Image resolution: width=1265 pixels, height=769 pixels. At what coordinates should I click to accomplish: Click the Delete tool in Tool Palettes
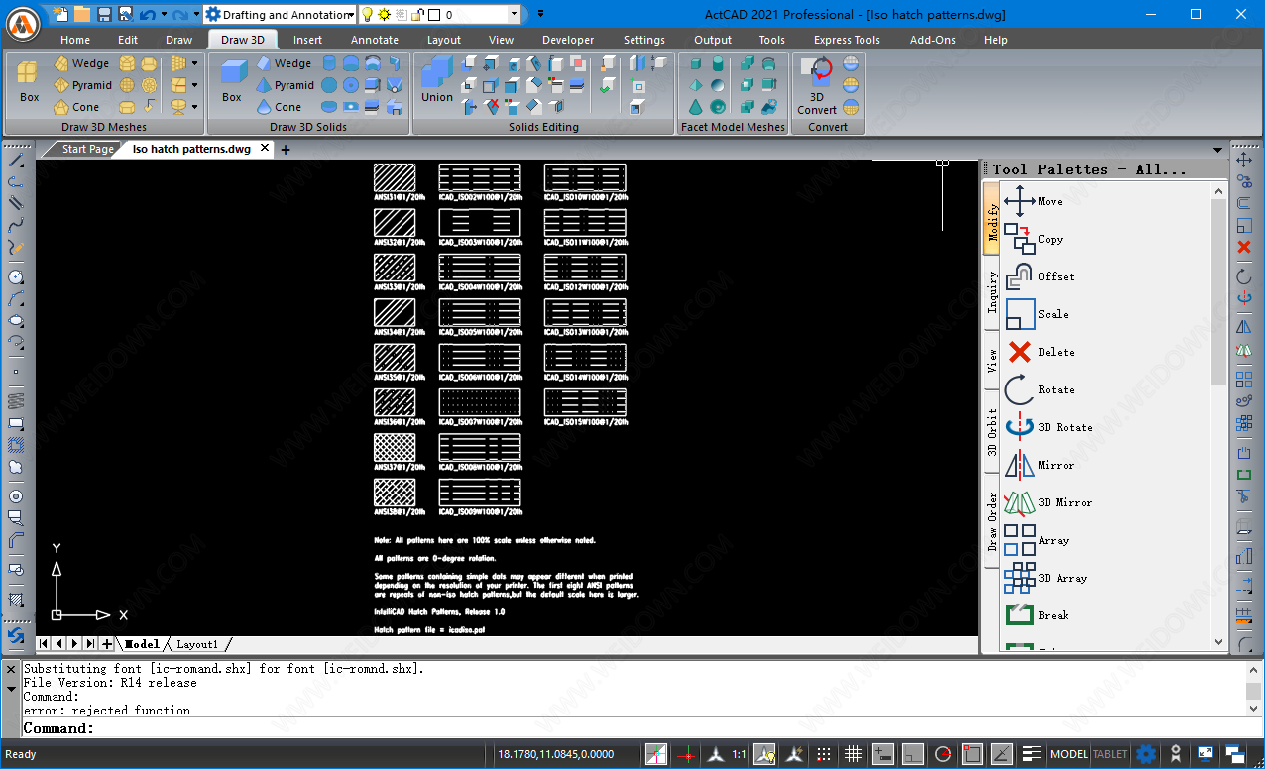point(1039,352)
